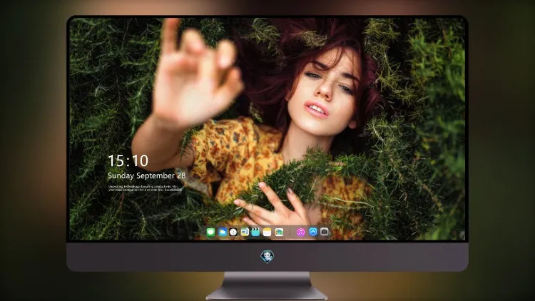Image resolution: width=535 pixels, height=301 pixels.
Task: Click the Sunday September 28 date text
Action: (x=147, y=175)
